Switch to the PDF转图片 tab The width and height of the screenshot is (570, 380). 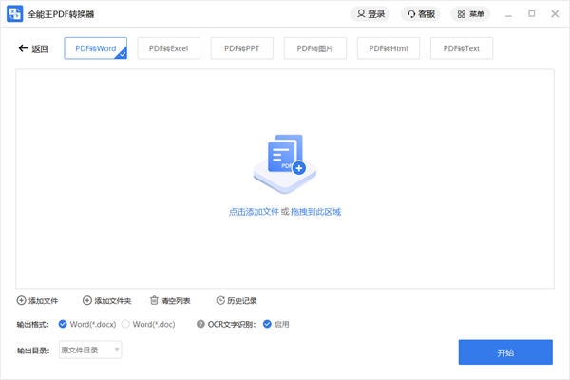(314, 48)
